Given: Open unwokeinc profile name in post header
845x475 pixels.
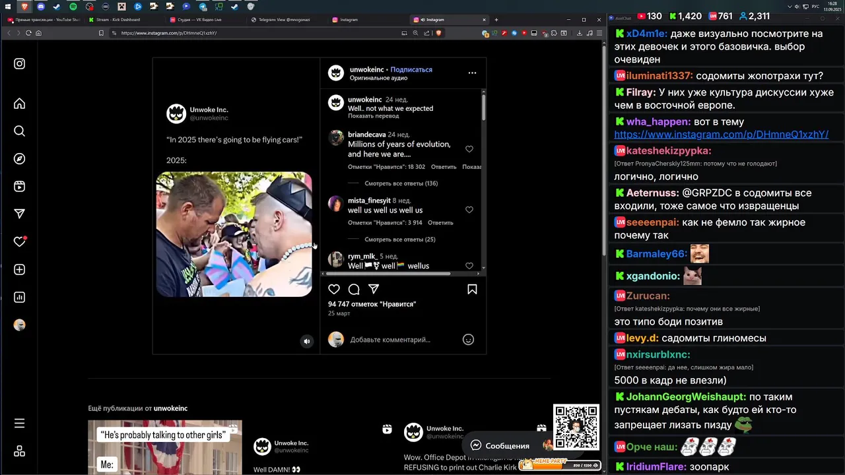Looking at the screenshot, I should coord(367,69).
